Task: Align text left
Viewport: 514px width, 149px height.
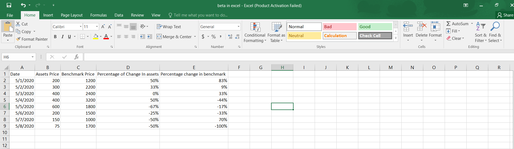Action: tap(119, 37)
